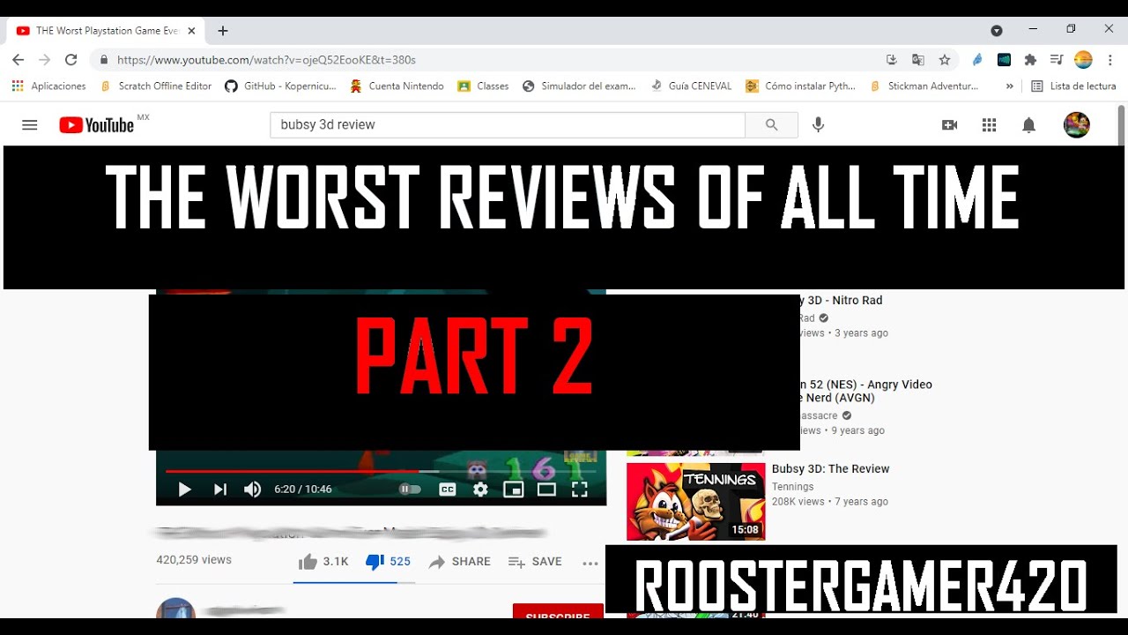Image resolution: width=1128 pixels, height=635 pixels.
Task: Mute the video volume speaker icon
Action: (x=253, y=489)
